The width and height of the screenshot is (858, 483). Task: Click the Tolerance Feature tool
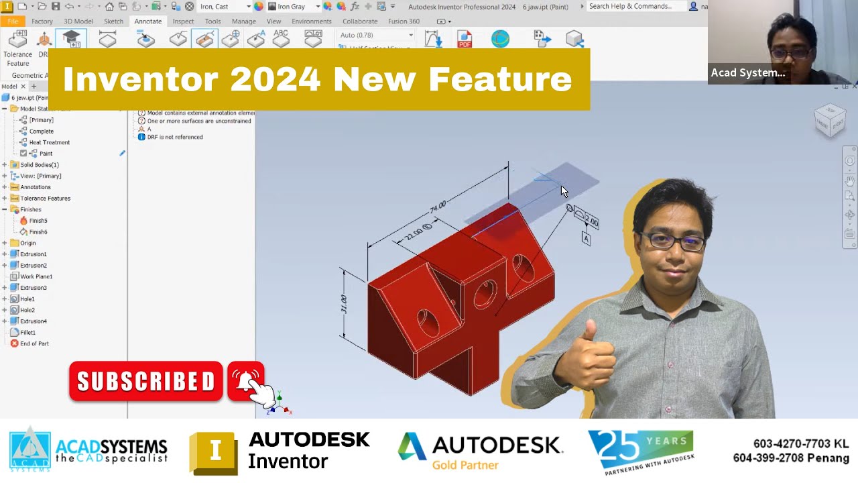click(x=18, y=48)
